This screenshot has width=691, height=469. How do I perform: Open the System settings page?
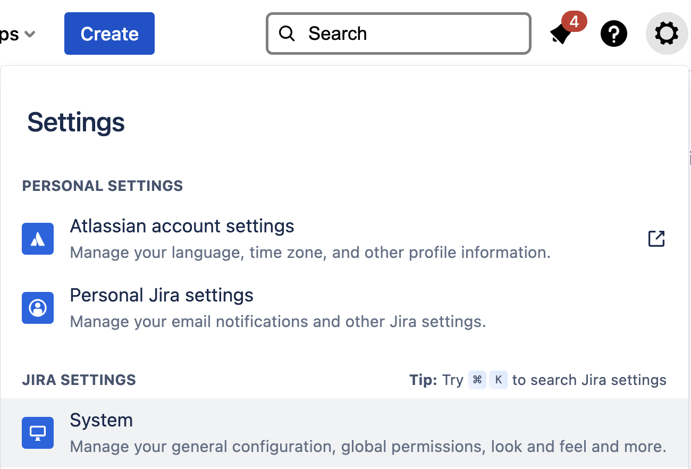(101, 420)
